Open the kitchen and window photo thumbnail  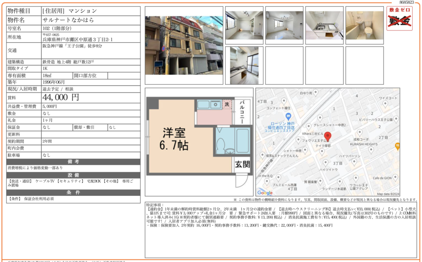coord(244,65)
